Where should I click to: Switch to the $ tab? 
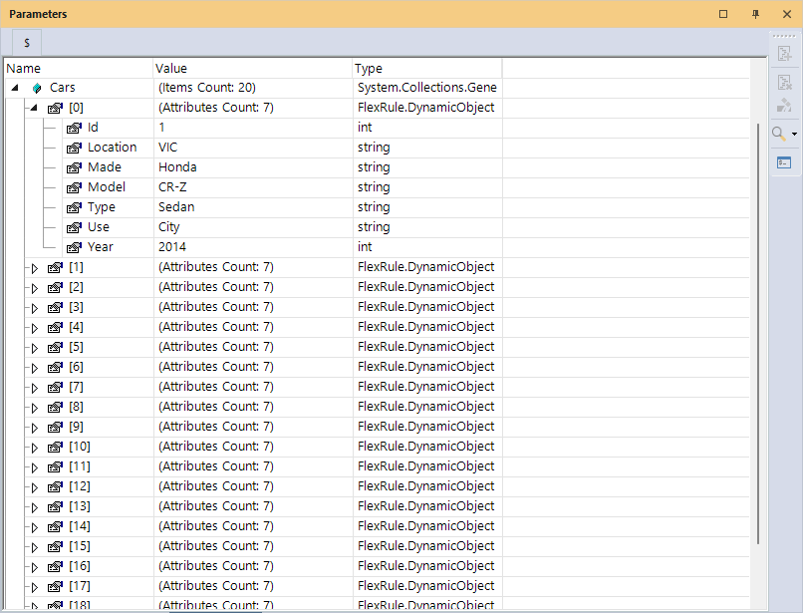(x=27, y=43)
